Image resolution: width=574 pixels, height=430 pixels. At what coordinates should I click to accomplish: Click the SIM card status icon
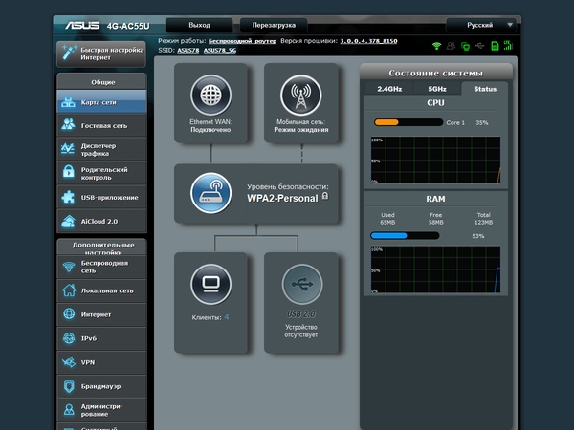(x=495, y=46)
